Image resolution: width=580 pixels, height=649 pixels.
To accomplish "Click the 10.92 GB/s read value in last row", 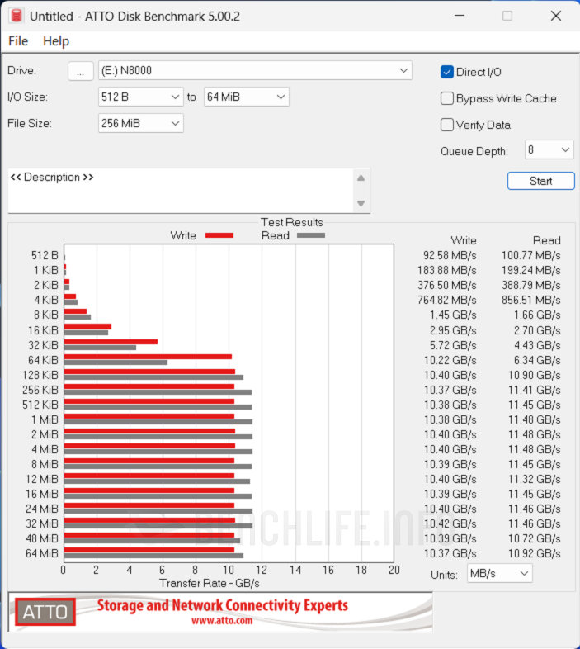I will 534,553.
